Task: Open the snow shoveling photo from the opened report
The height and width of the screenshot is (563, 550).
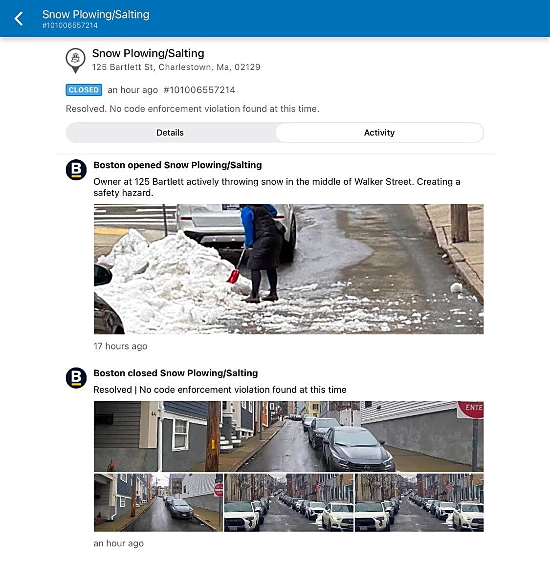Action: 288,269
